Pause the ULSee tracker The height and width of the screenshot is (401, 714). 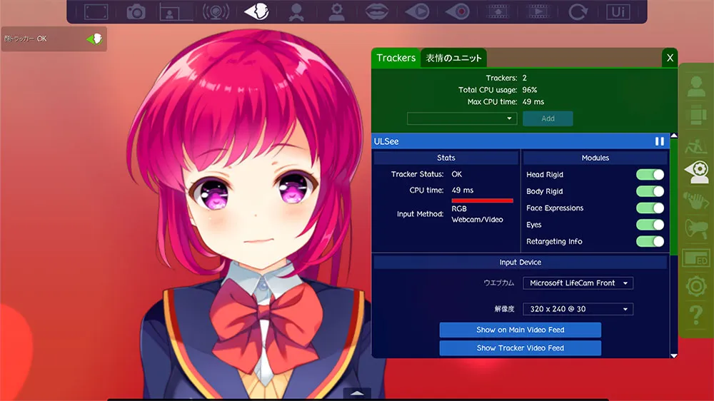click(x=659, y=141)
